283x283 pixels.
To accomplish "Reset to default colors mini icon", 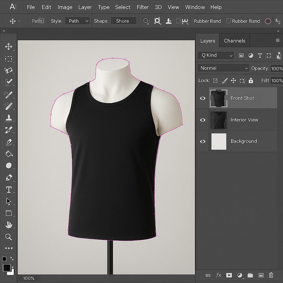I will pyautogui.click(x=4, y=259).
